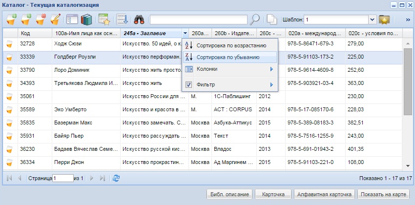Open the 245a - Заглавие column menu arrow
Image resolution: width=415 pixels, height=205 pixels.
pos(186,33)
